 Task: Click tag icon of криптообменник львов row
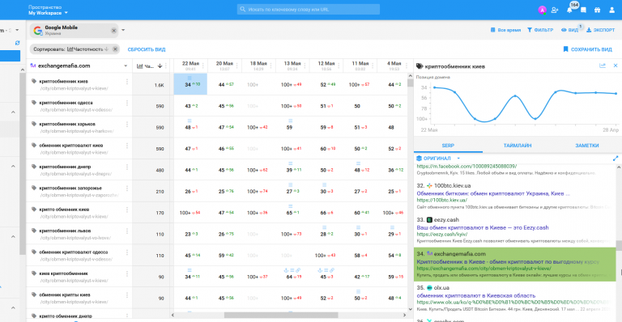pyautogui.click(x=34, y=231)
